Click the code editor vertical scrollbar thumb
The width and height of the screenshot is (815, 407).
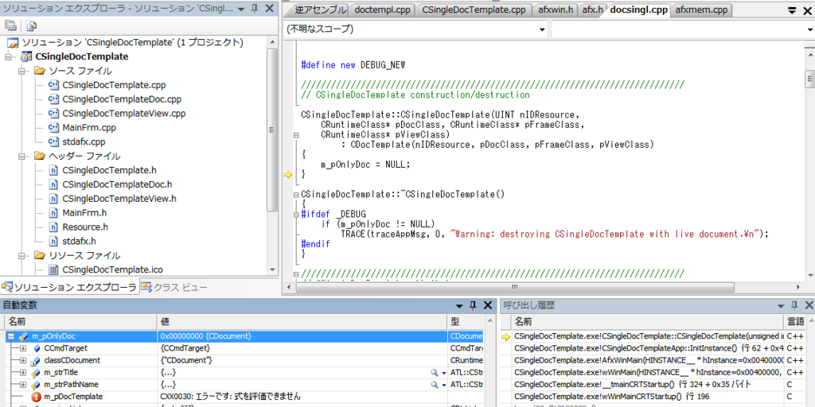click(x=809, y=79)
